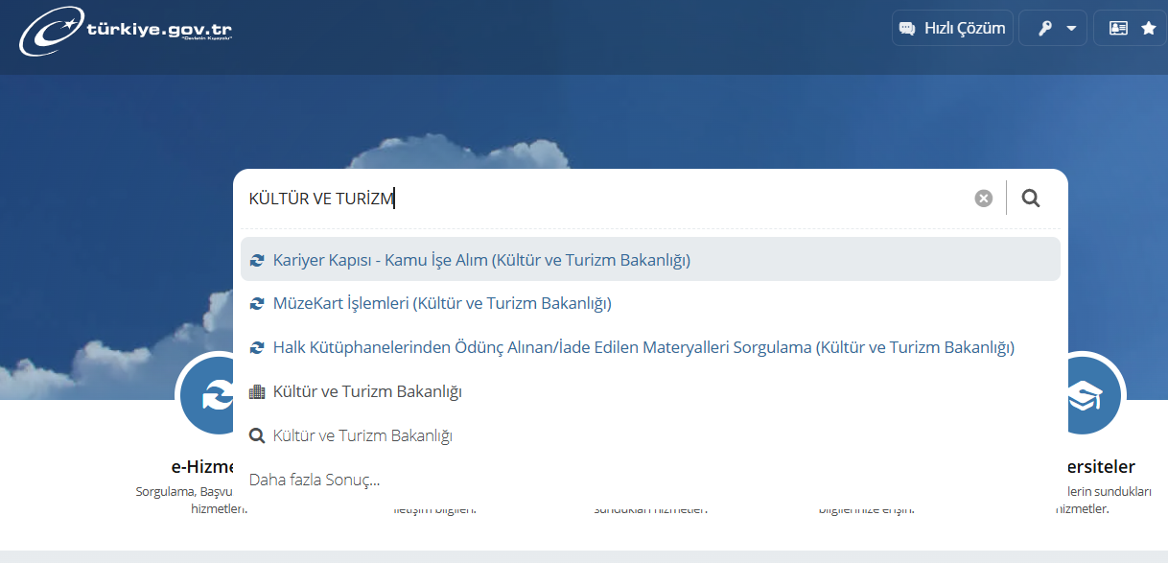Click the service icon beside MüzeKart İşlemleri
The width and height of the screenshot is (1168, 563).
tap(257, 303)
